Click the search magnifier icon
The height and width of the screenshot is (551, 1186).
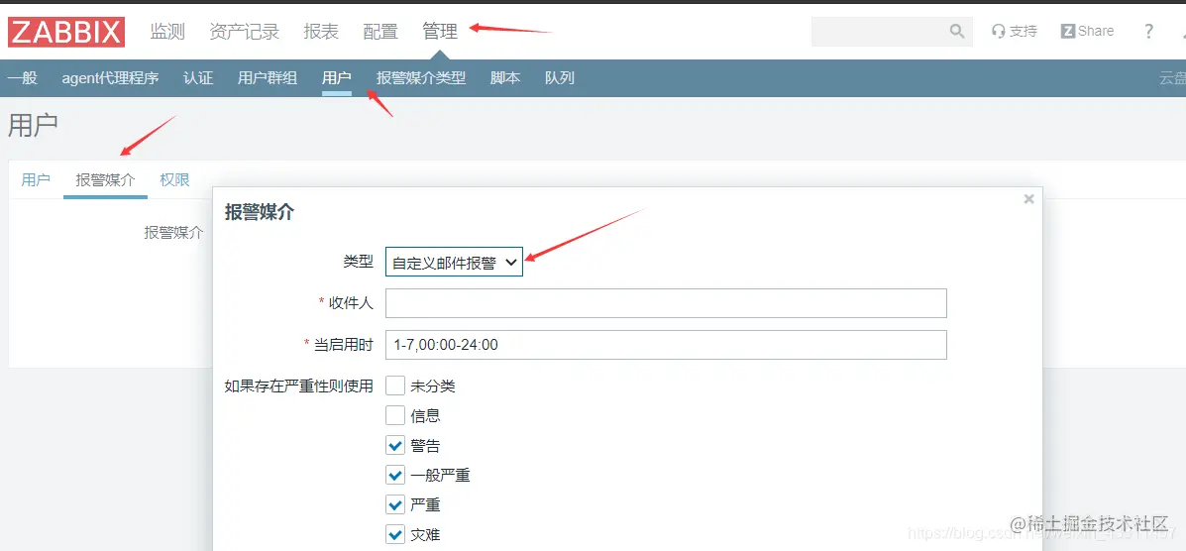957,31
